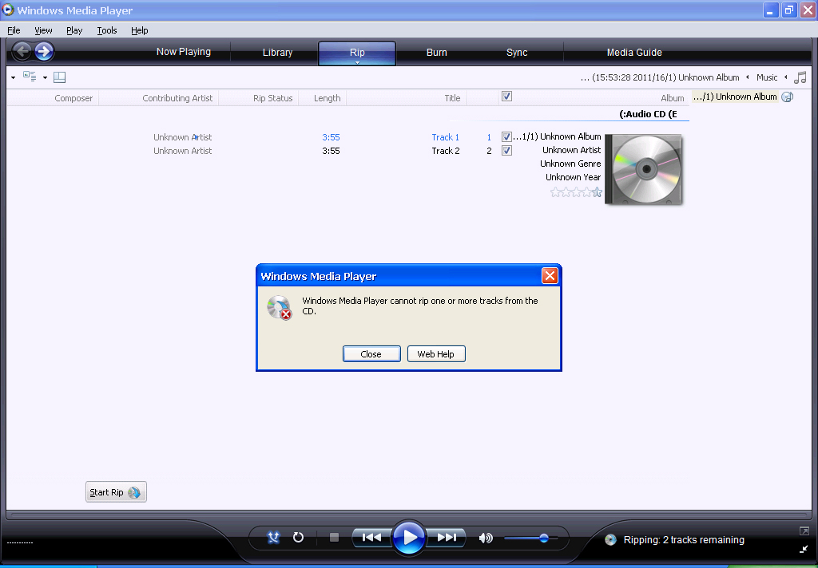Open the layout options icon
The height and width of the screenshot is (568, 818).
point(60,77)
